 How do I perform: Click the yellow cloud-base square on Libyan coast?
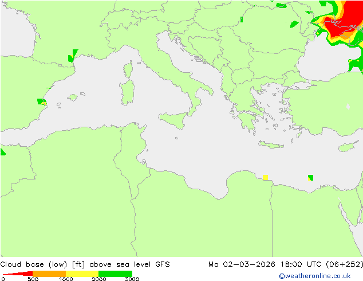(x=266, y=178)
